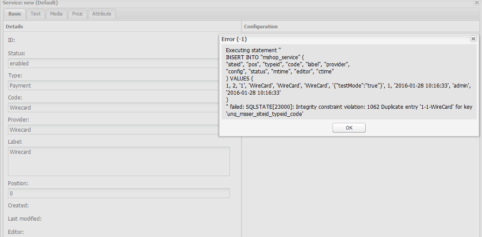Click the 'Integrity constraint violation' error line
Viewport: 482px width, 237px height.
(349, 107)
